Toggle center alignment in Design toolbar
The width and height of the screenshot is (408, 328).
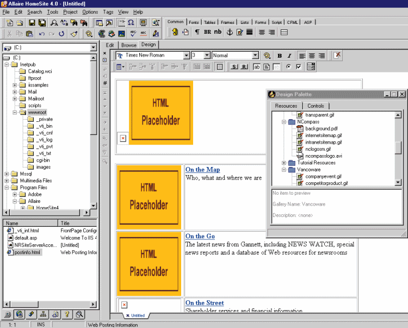[x=312, y=55]
